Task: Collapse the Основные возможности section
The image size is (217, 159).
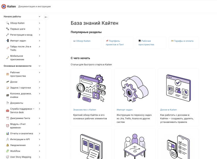Action: coord(39,66)
